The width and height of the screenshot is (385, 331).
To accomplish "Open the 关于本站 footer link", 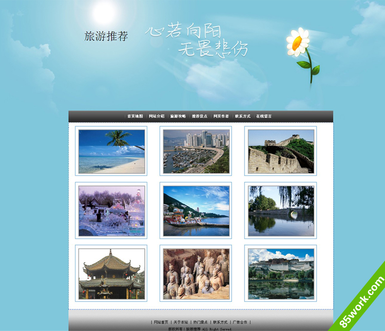I will point(181,322).
